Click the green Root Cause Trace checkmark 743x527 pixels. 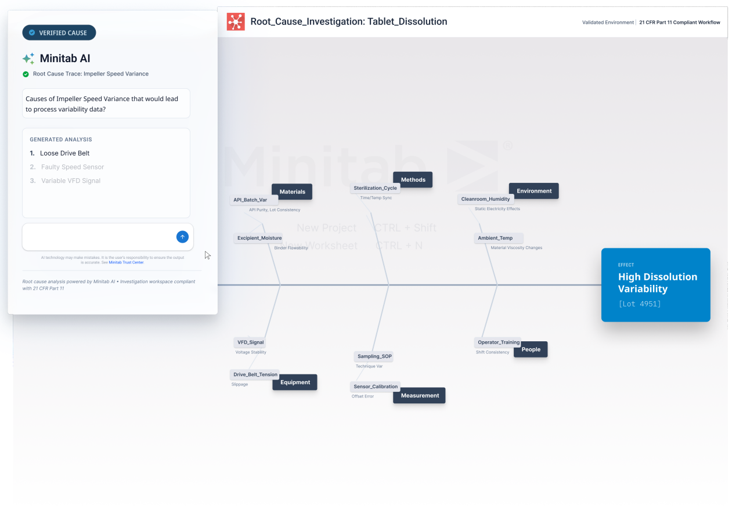pos(26,74)
